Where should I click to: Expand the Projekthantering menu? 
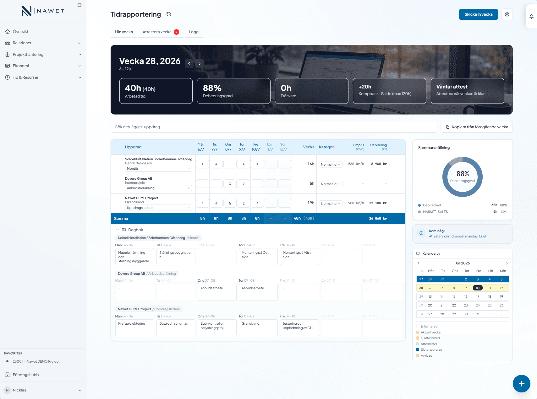(x=80, y=55)
